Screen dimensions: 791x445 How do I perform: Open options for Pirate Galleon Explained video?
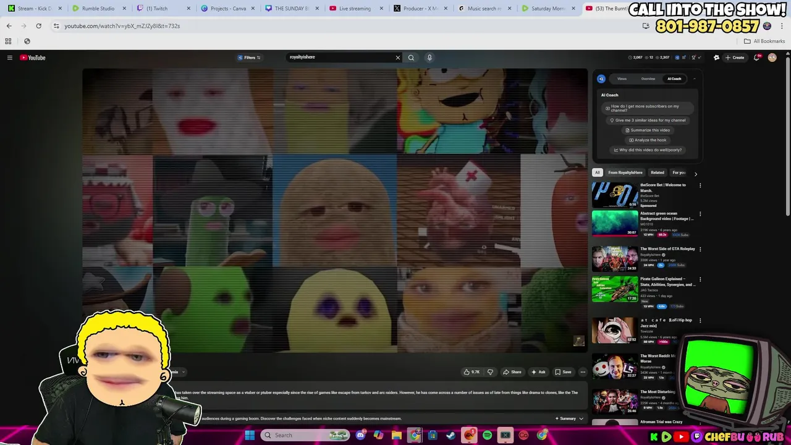[700, 279]
